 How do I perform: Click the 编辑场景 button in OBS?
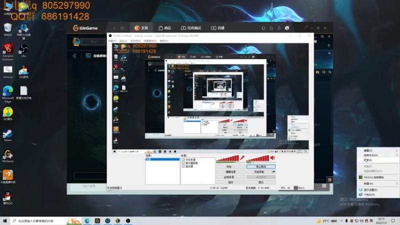(x=230, y=172)
